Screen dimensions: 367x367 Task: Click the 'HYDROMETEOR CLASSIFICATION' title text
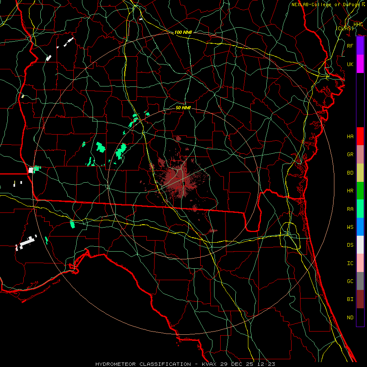pyautogui.click(x=143, y=364)
